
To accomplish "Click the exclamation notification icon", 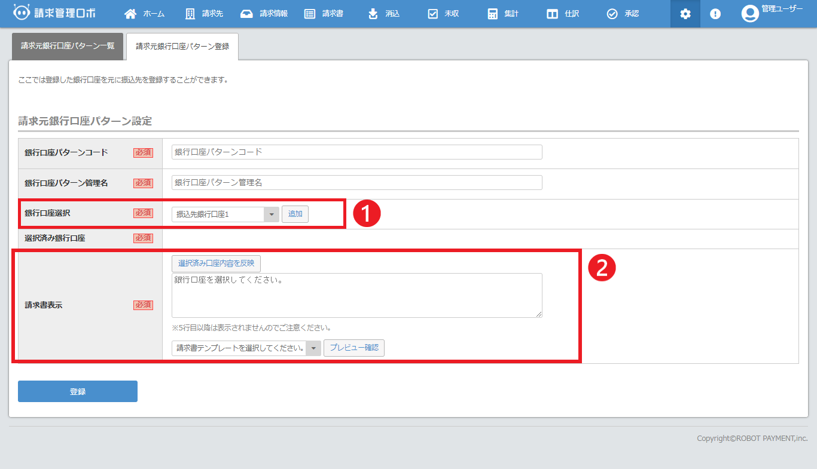I will click(715, 14).
